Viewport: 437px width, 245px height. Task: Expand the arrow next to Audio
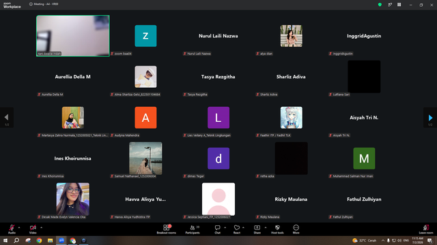click(19, 227)
